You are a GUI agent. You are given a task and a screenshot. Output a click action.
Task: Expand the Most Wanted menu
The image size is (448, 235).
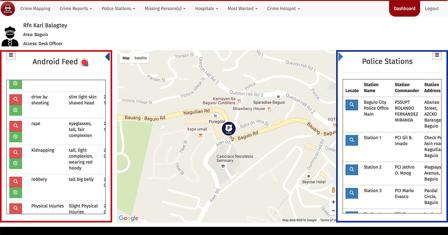click(x=243, y=8)
